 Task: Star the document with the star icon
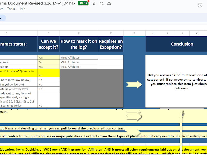pyautogui.click(x=94, y=3)
